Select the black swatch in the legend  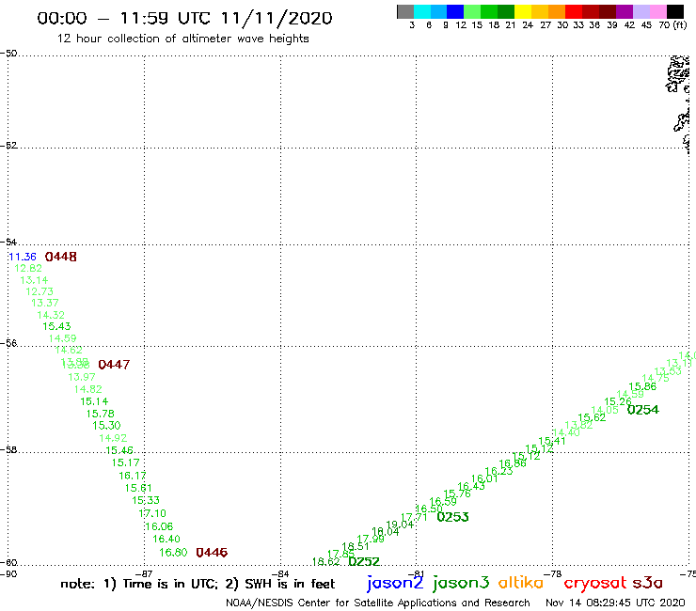pyautogui.click(x=675, y=11)
